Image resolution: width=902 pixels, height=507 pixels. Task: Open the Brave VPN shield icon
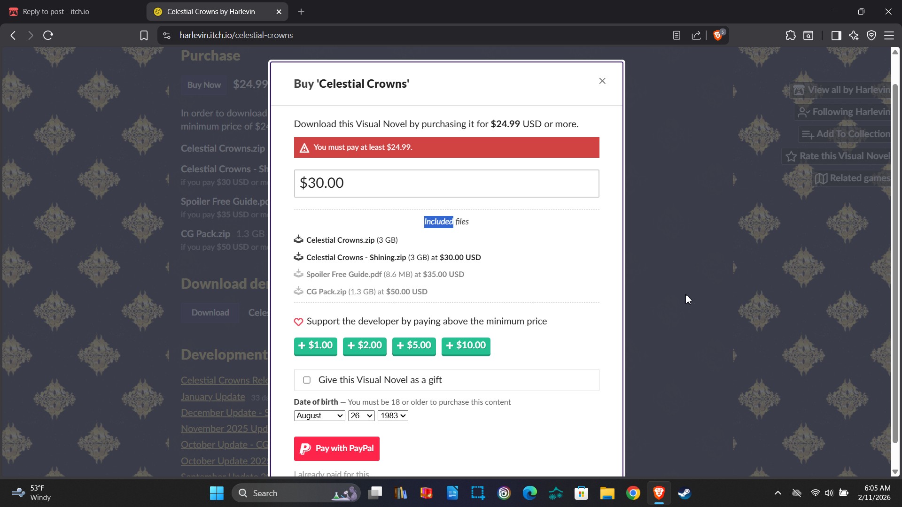tap(871, 35)
